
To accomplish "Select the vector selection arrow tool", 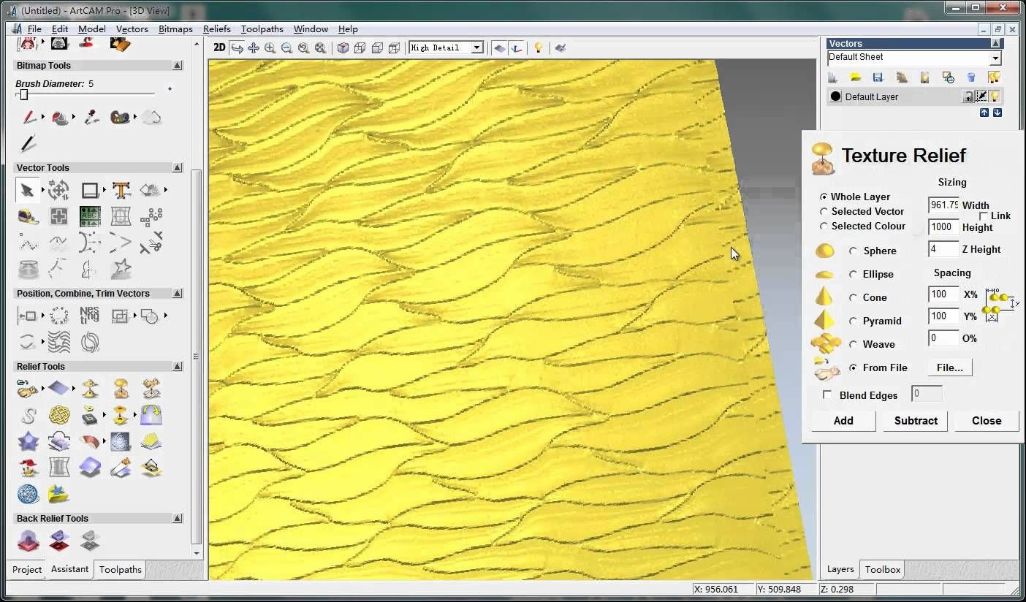I will point(27,191).
